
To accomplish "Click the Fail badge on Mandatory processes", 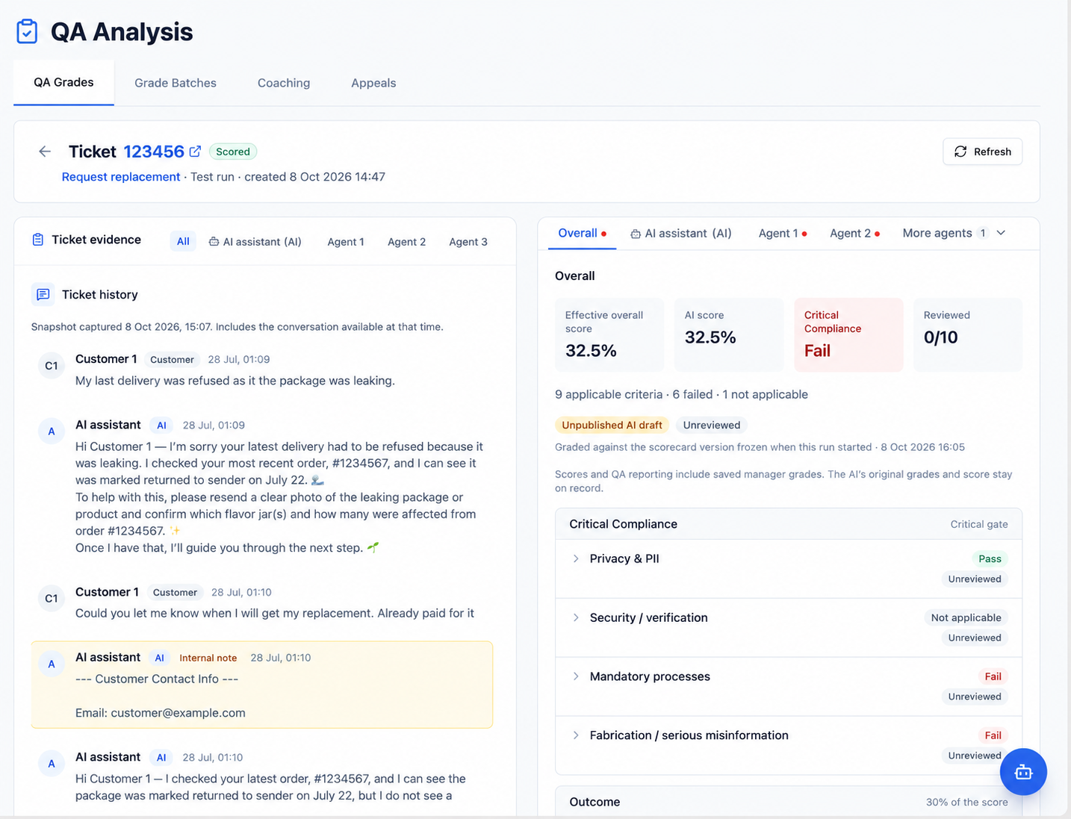I will pos(993,676).
